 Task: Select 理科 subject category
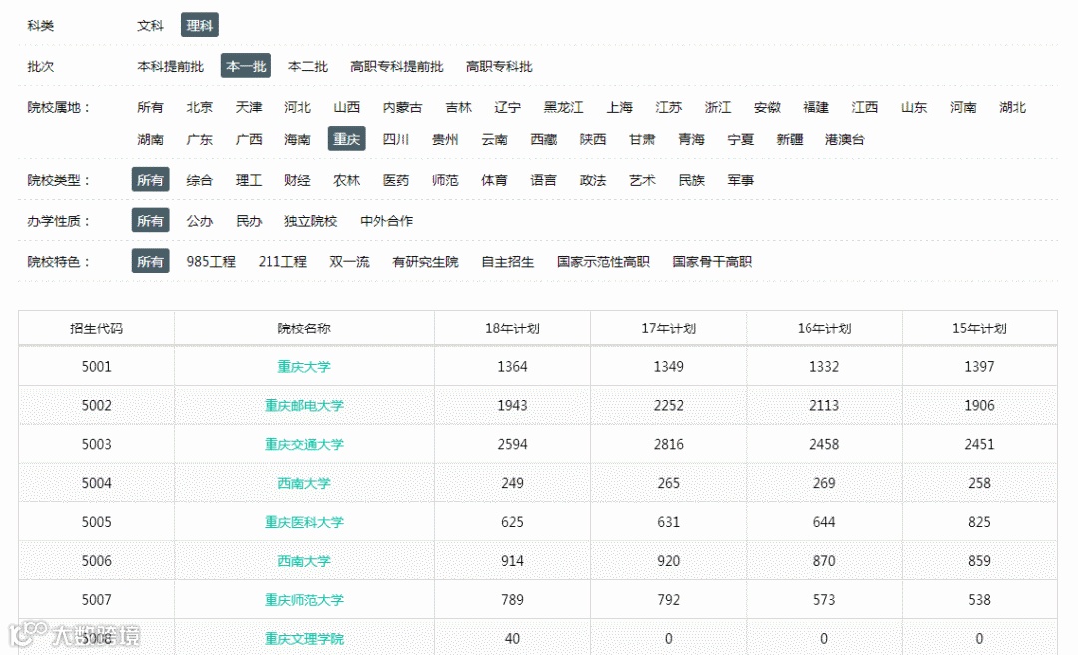(x=200, y=25)
